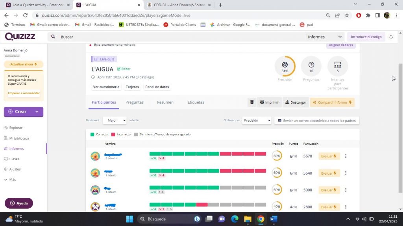403x226 pixels.
Task: Switch to the Resumen tab
Action: 165,102
